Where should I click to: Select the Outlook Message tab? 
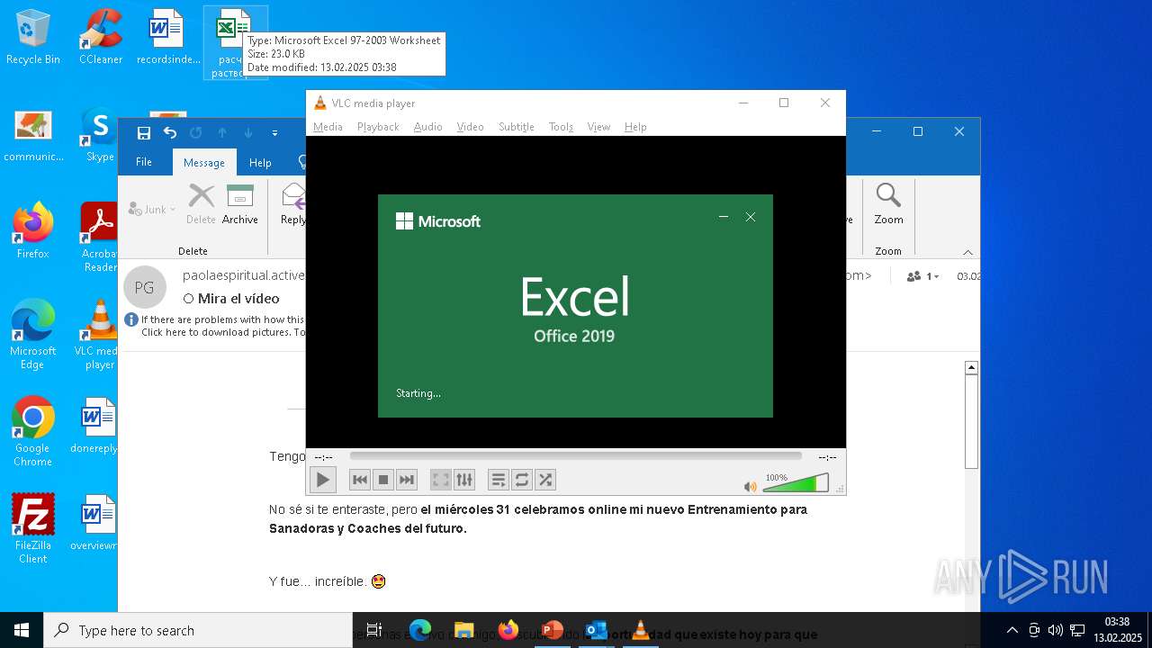point(204,163)
